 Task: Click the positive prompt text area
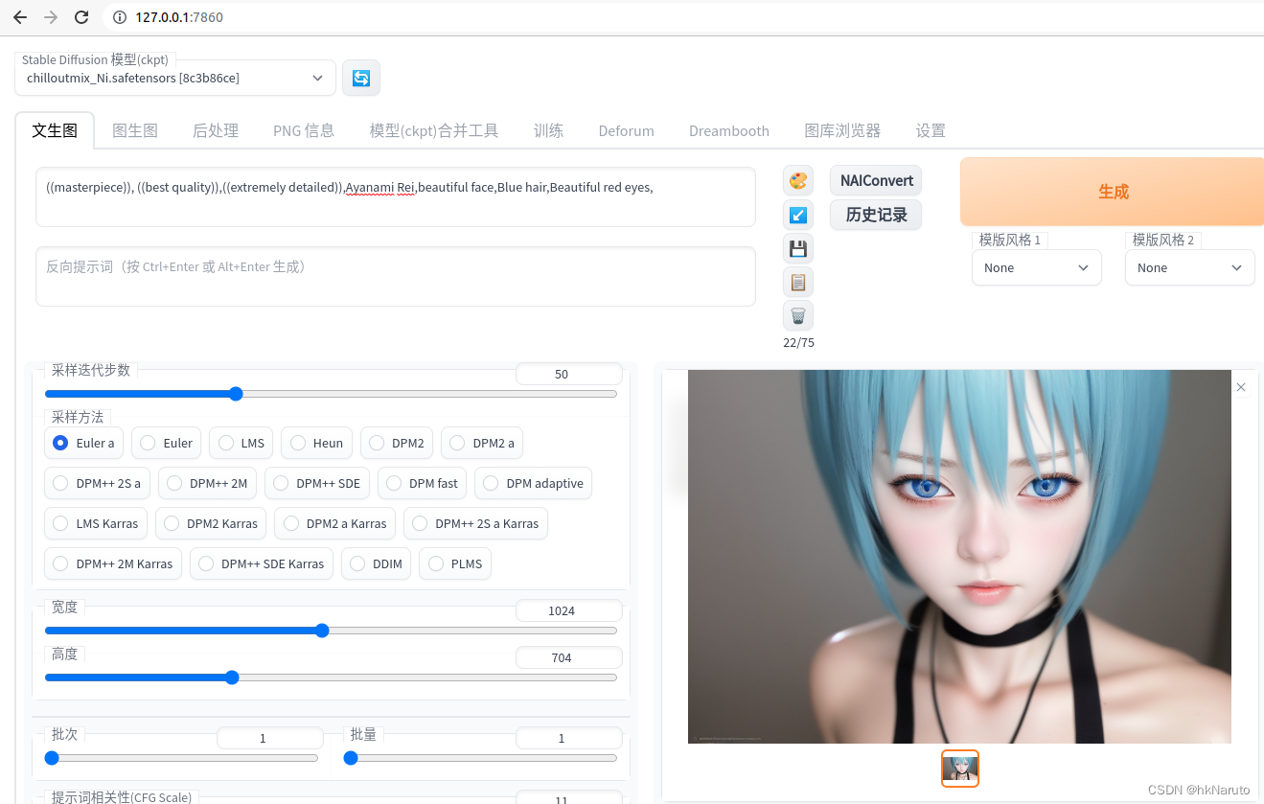(396, 197)
